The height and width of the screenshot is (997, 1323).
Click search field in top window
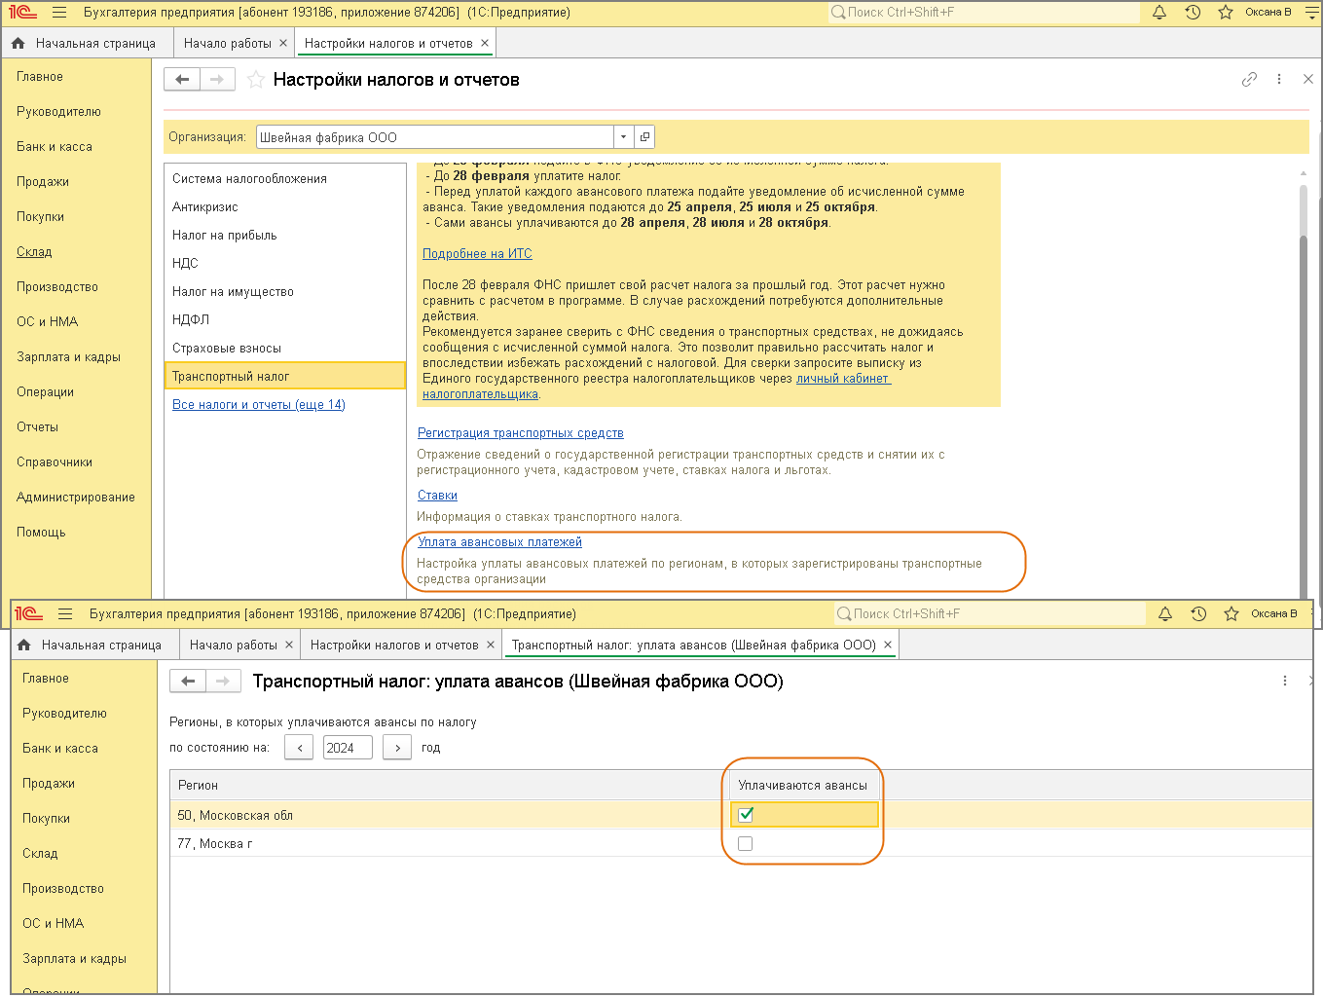(983, 13)
